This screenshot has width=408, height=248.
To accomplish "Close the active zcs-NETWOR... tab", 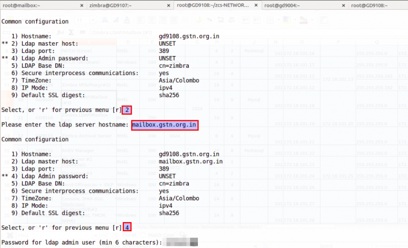I will tap(256, 5).
